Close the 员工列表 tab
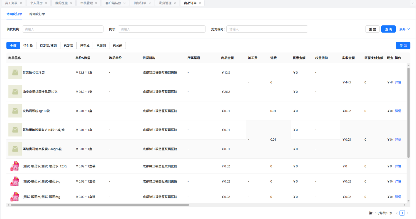Screen dimensions: 416x219 coord(21,3)
